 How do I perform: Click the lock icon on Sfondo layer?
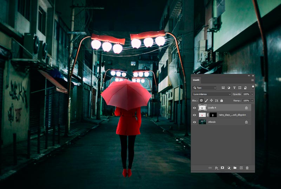tap(247, 122)
